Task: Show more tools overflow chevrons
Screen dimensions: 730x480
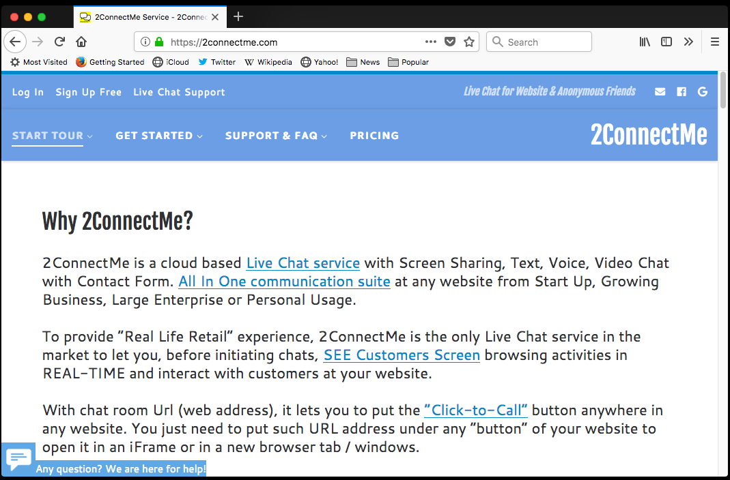Action: click(x=688, y=42)
